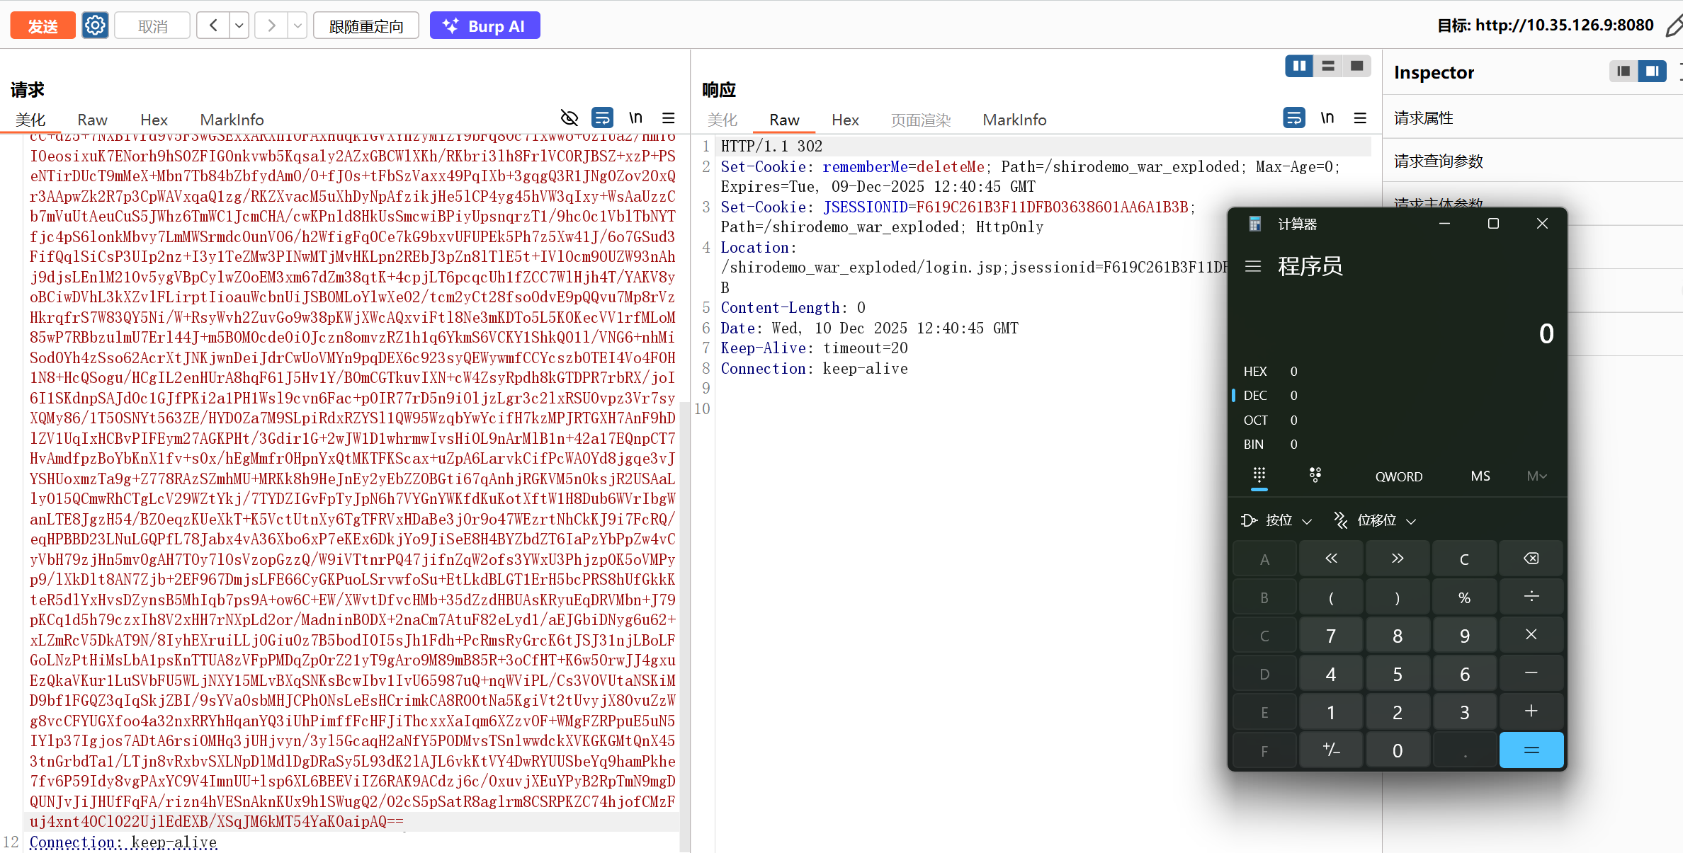This screenshot has width=1683, height=853.
Task: Switch to the request Hex tab
Action: tap(154, 120)
